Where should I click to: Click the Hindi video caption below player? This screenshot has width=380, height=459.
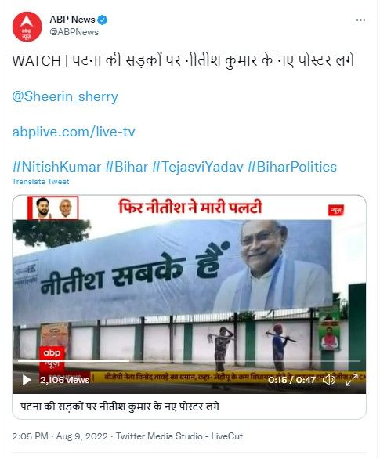(x=119, y=407)
